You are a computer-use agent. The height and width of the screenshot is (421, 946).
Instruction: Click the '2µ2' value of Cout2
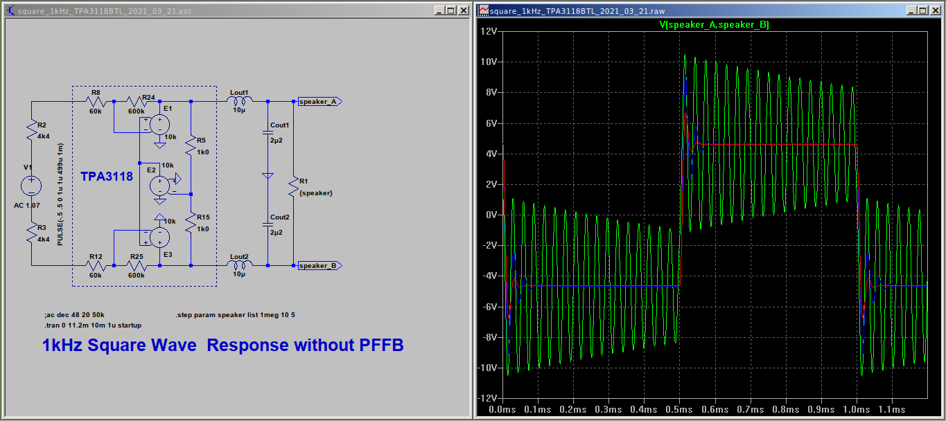[x=277, y=233]
